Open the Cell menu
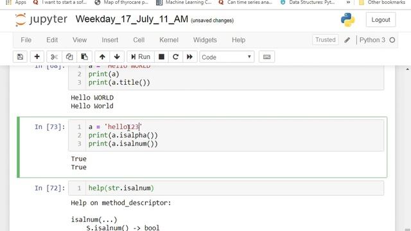The image size is (411, 231). tap(139, 40)
